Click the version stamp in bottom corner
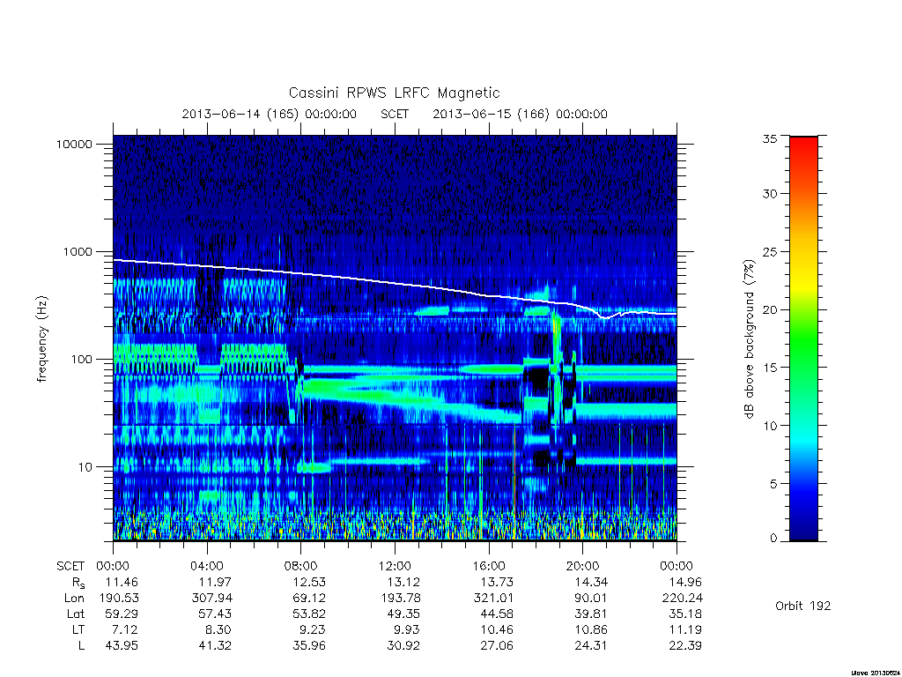Screen dimensions: 902x677 [876, 673]
